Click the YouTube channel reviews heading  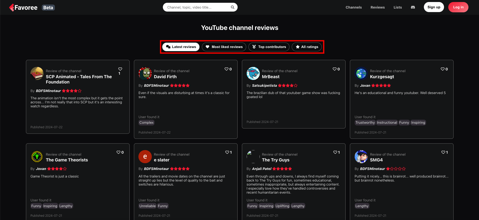(240, 28)
